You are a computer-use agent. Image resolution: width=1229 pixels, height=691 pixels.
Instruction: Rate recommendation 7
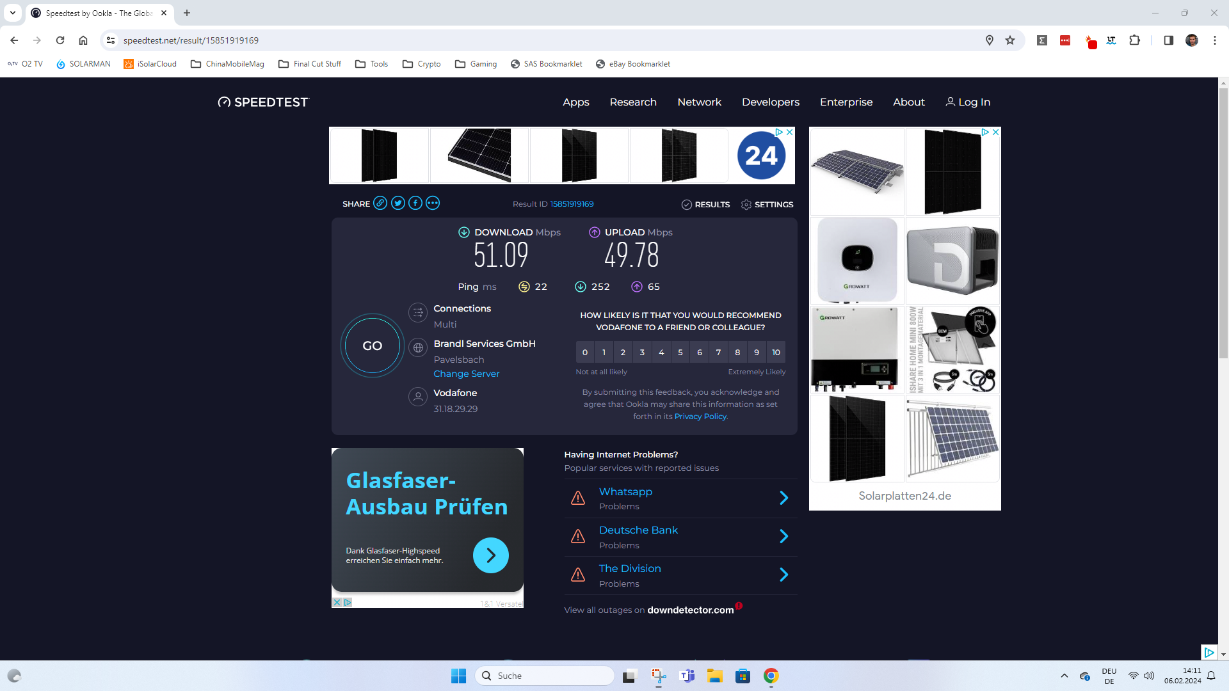tap(718, 353)
